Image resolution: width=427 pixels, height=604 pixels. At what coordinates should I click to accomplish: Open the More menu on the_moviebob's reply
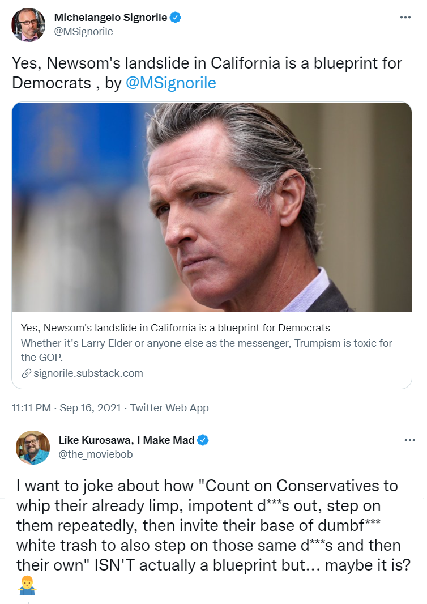point(409,440)
